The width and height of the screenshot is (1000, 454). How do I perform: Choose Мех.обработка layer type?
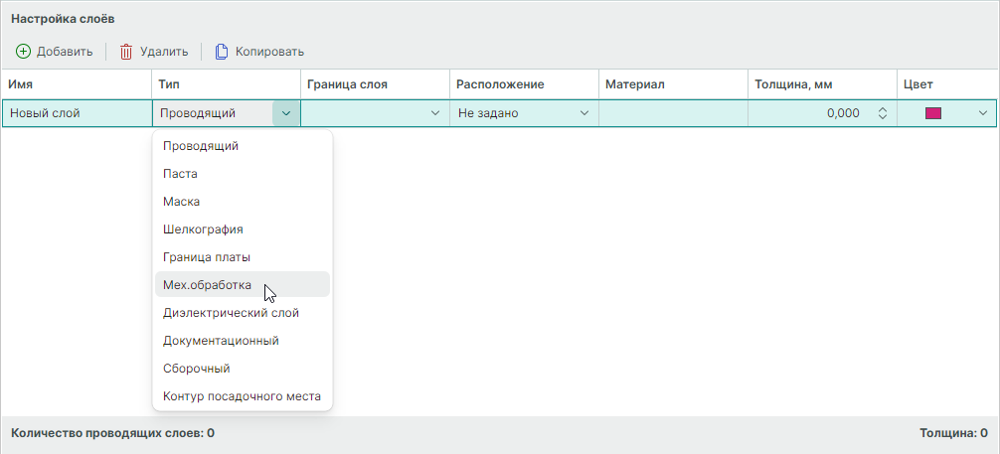coord(207,285)
